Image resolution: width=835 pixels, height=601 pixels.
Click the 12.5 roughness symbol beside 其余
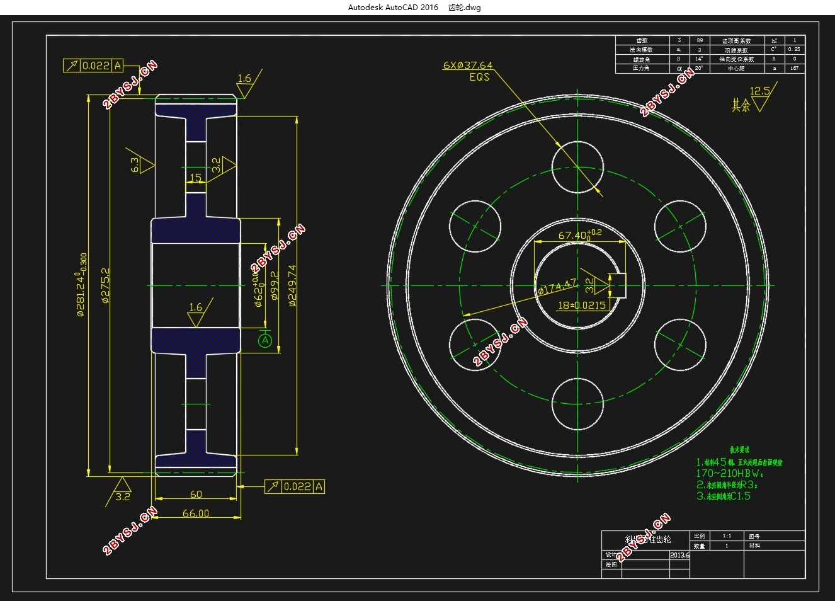pos(763,97)
